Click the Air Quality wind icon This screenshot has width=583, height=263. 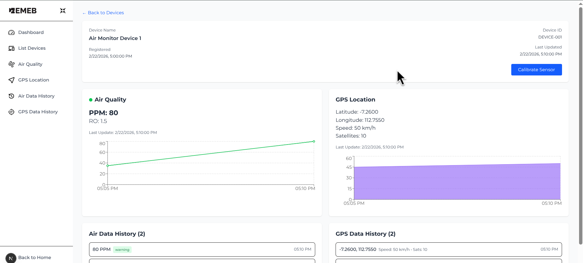[12, 64]
